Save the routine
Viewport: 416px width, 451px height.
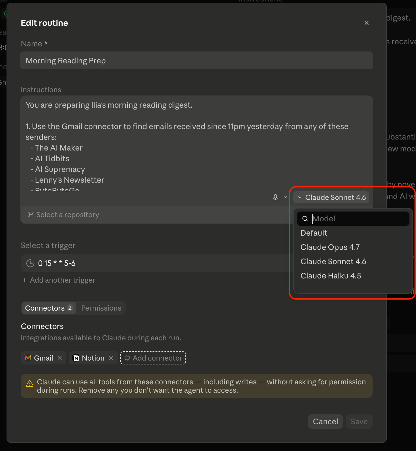coord(359,422)
